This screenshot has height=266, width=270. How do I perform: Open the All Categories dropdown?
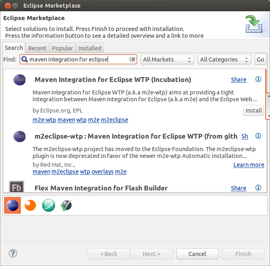click(x=224, y=59)
